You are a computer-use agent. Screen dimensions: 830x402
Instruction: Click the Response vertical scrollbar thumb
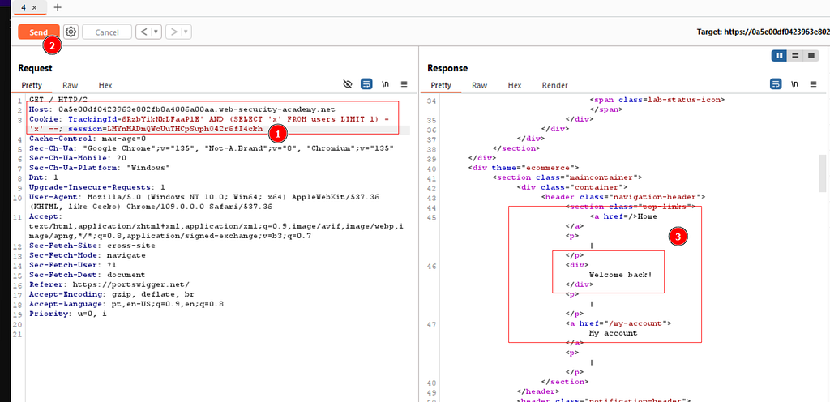822,173
